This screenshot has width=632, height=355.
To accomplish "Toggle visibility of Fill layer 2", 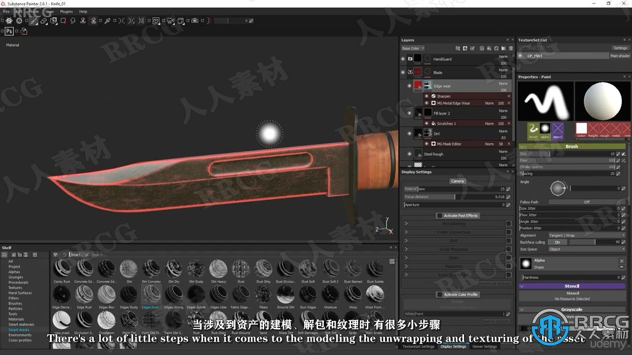I will coord(409,113).
